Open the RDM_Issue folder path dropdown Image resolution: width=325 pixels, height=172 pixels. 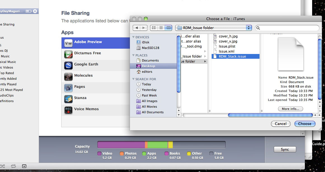tap(214, 28)
